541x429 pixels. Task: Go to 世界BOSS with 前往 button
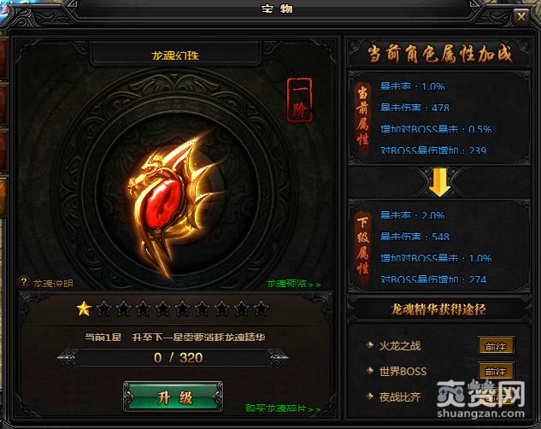[496, 371]
